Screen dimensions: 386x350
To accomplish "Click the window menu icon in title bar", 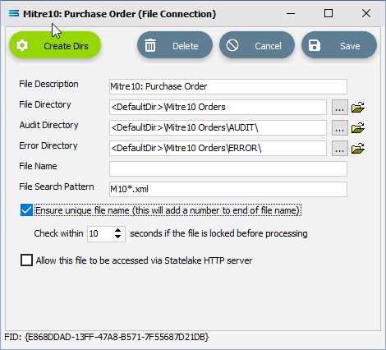I will (14, 13).
